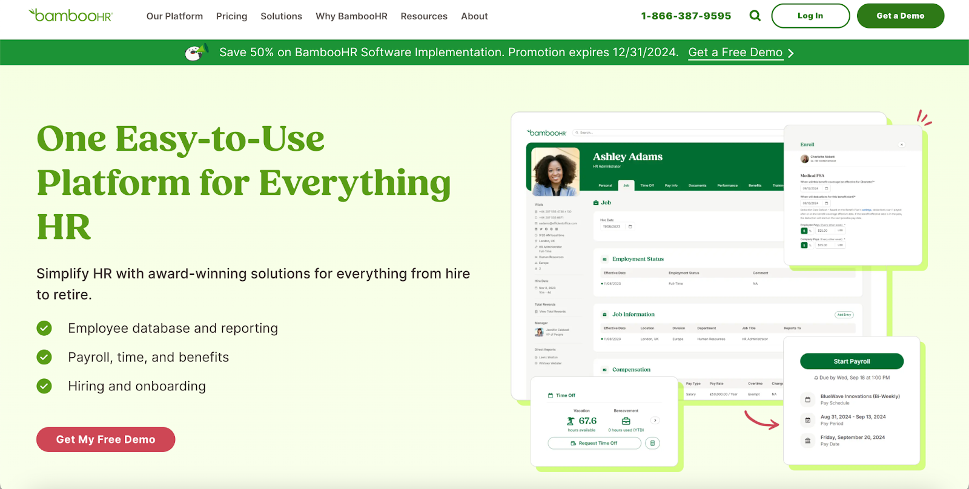
Task: Open the Why BambooHR menu
Action: point(351,16)
